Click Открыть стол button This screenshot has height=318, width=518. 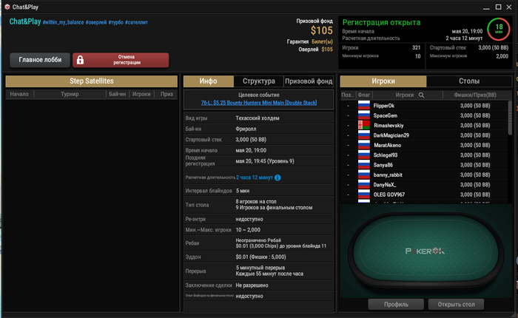457,305
